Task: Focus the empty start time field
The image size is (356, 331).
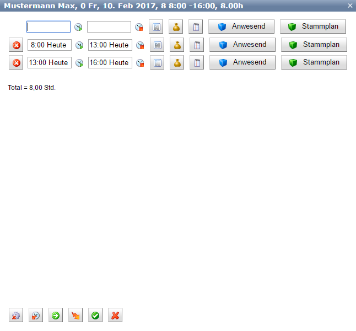Action: pyautogui.click(x=48, y=27)
